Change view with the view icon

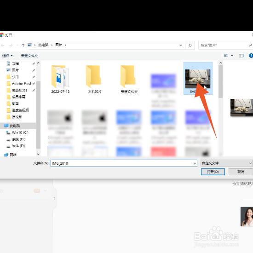click(x=226, y=56)
